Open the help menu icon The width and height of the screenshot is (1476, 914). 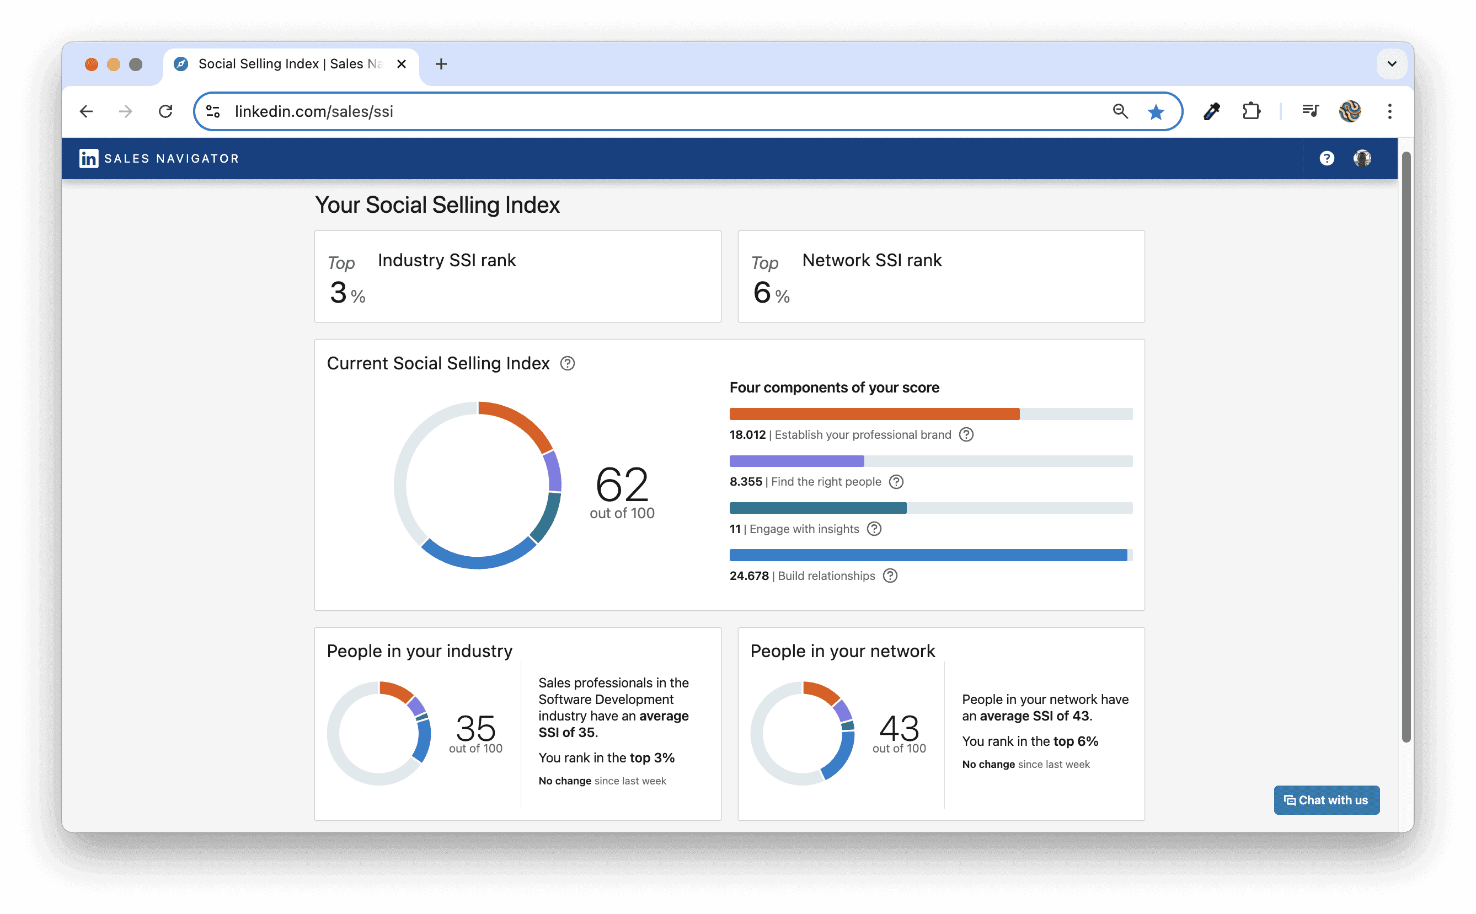pyautogui.click(x=1327, y=158)
